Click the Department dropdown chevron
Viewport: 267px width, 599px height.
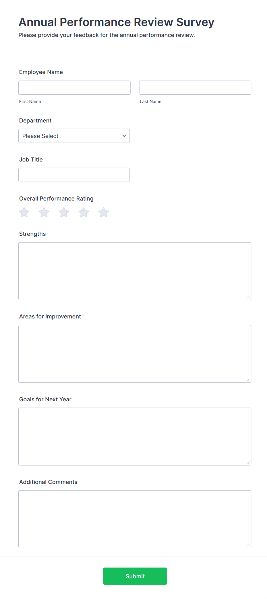coord(124,136)
